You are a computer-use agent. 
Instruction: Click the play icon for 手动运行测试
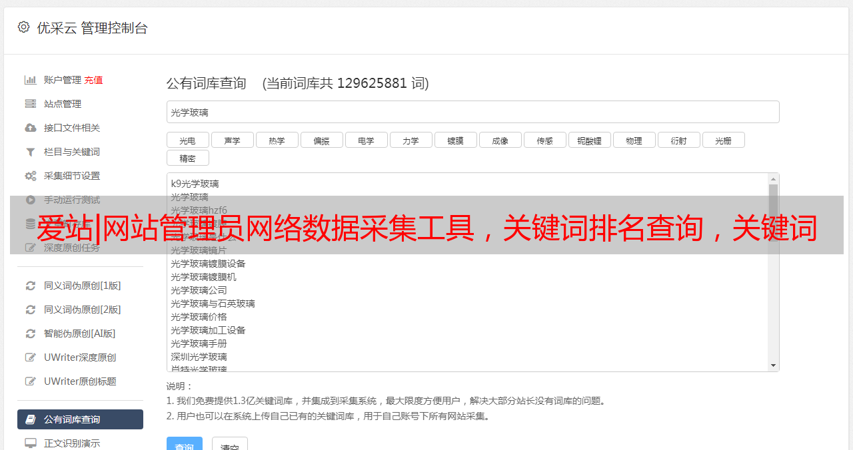[31, 200]
